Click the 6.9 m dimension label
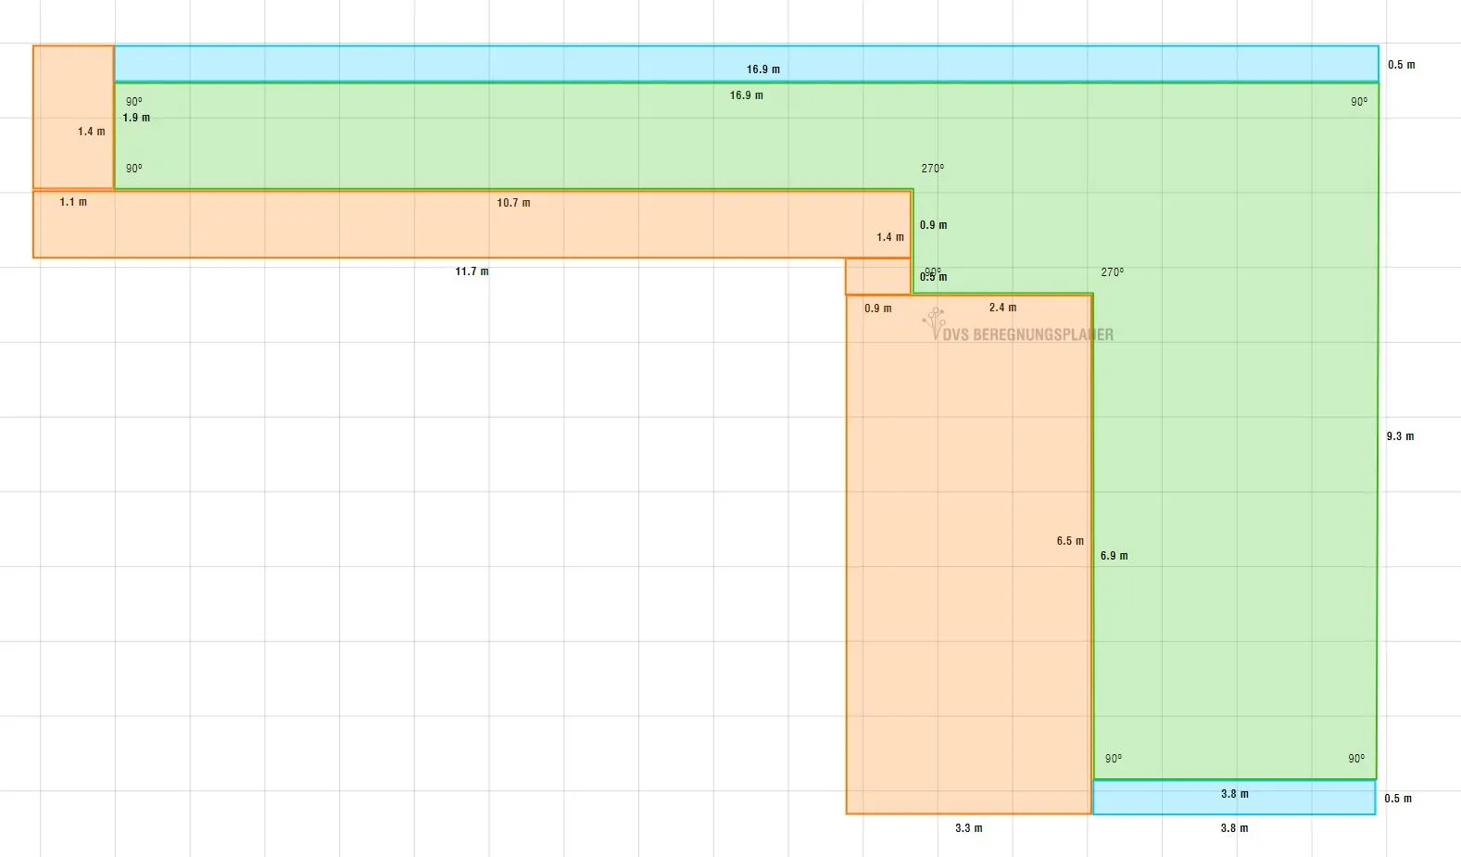 point(1114,556)
